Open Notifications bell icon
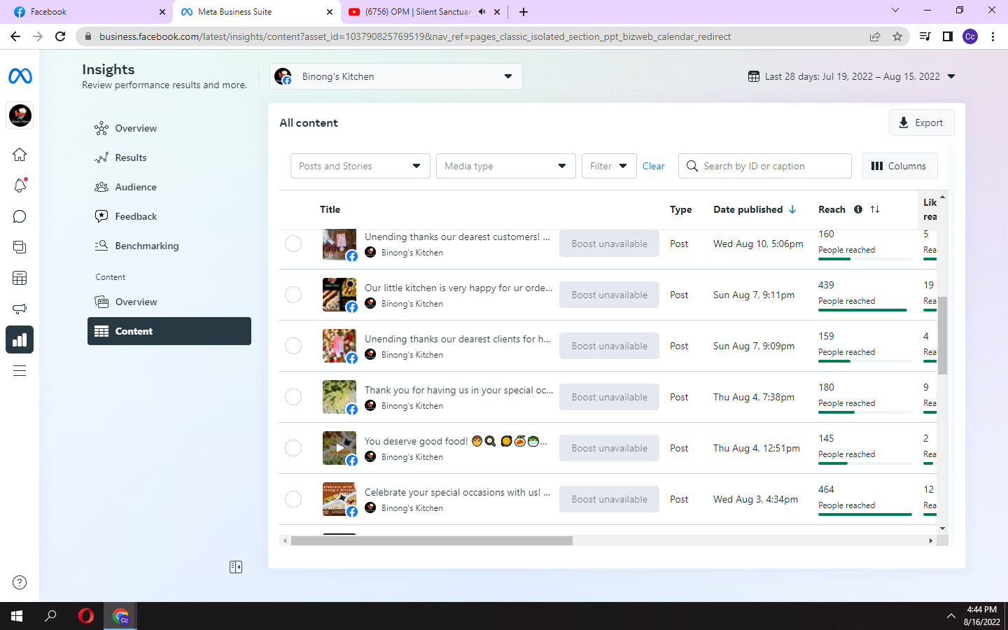This screenshot has width=1008, height=630. click(20, 185)
